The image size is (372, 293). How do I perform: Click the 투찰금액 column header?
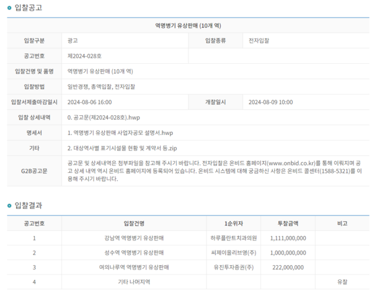coord(288,223)
